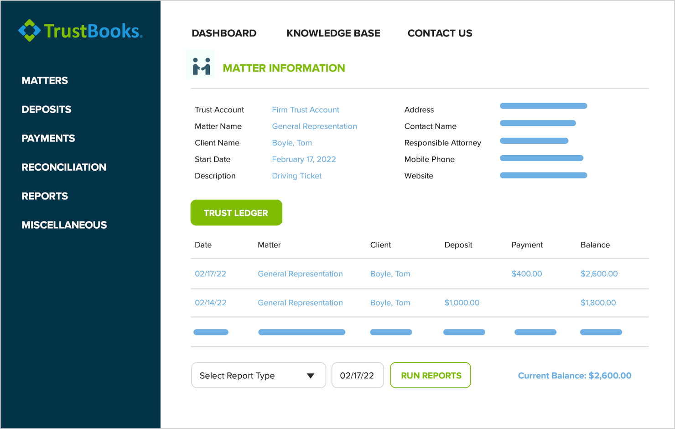
Task: Click the report type dropdown arrow
Action: pyautogui.click(x=310, y=375)
